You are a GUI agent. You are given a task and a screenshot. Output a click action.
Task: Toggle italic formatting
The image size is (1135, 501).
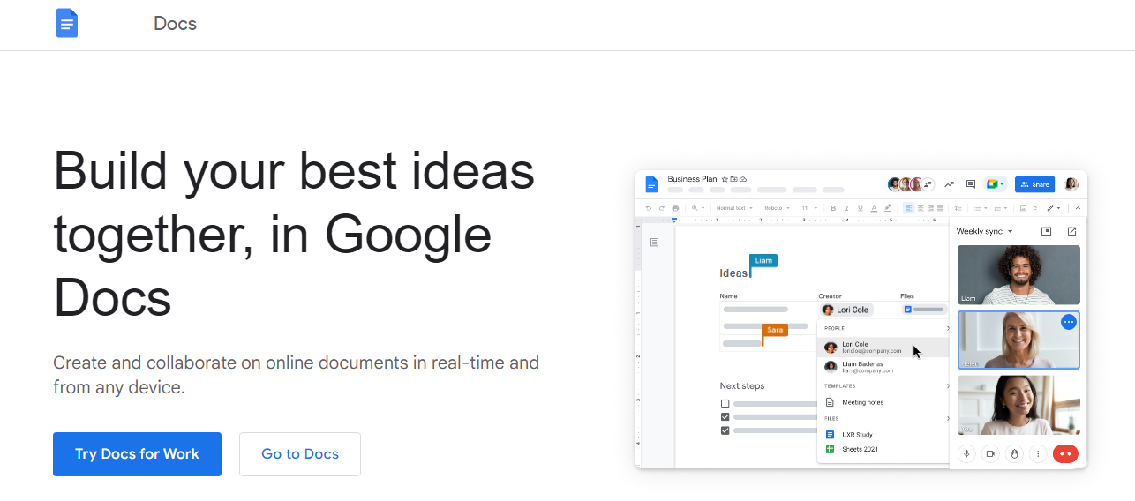(847, 208)
